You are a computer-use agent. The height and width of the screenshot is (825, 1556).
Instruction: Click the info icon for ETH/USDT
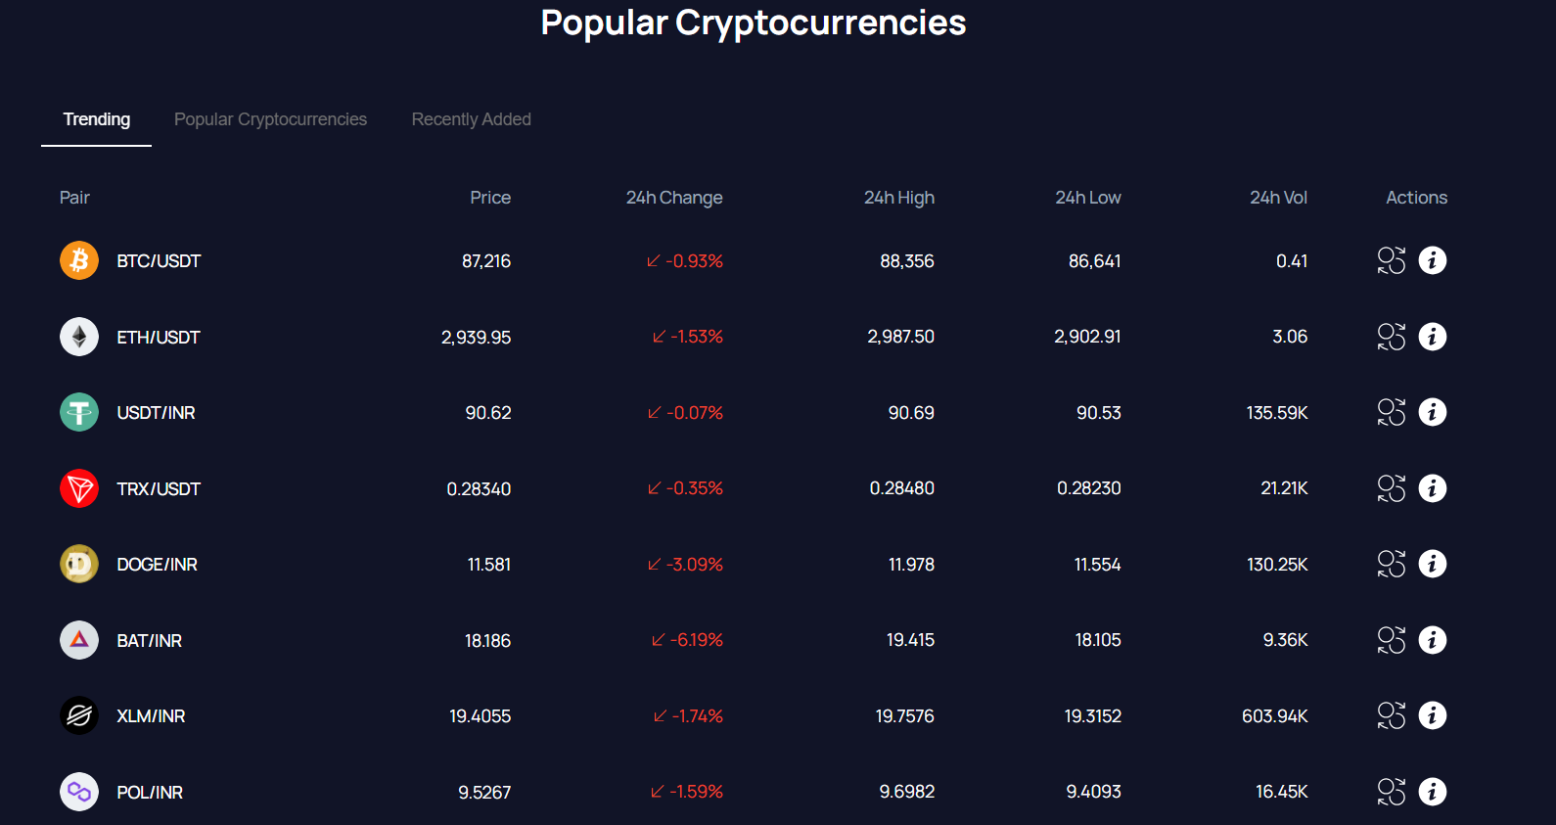(1433, 336)
